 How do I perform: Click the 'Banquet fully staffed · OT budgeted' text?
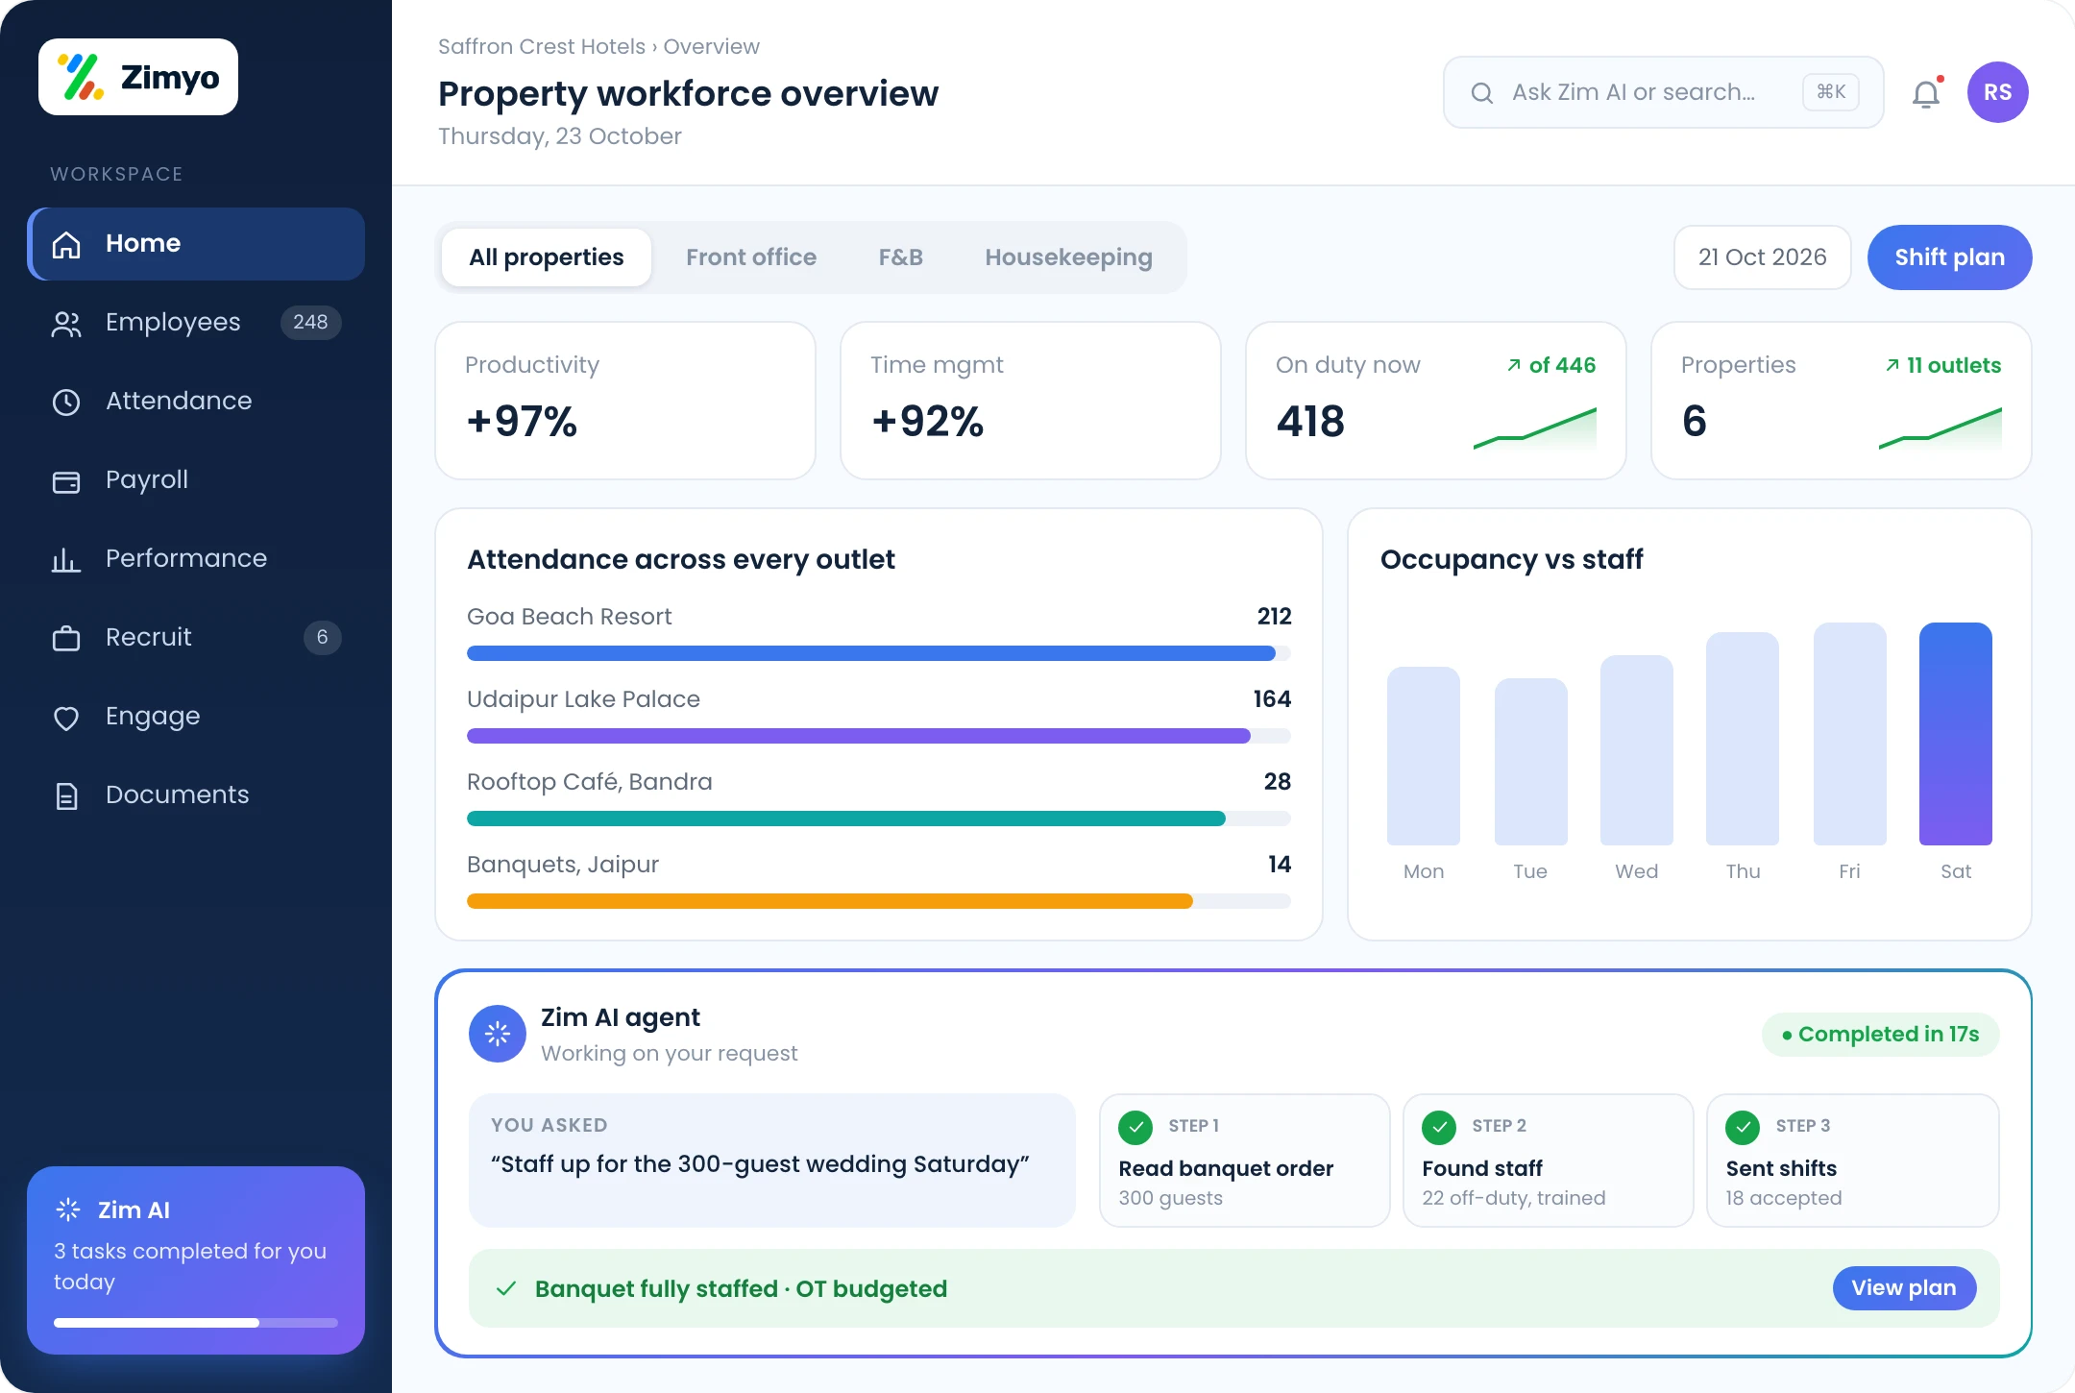point(741,1288)
